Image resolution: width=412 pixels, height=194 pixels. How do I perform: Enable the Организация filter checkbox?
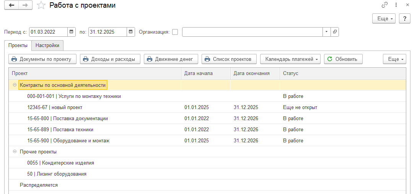[x=175, y=32]
